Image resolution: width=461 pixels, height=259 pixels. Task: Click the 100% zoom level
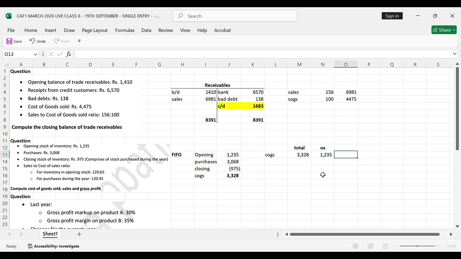point(451,246)
